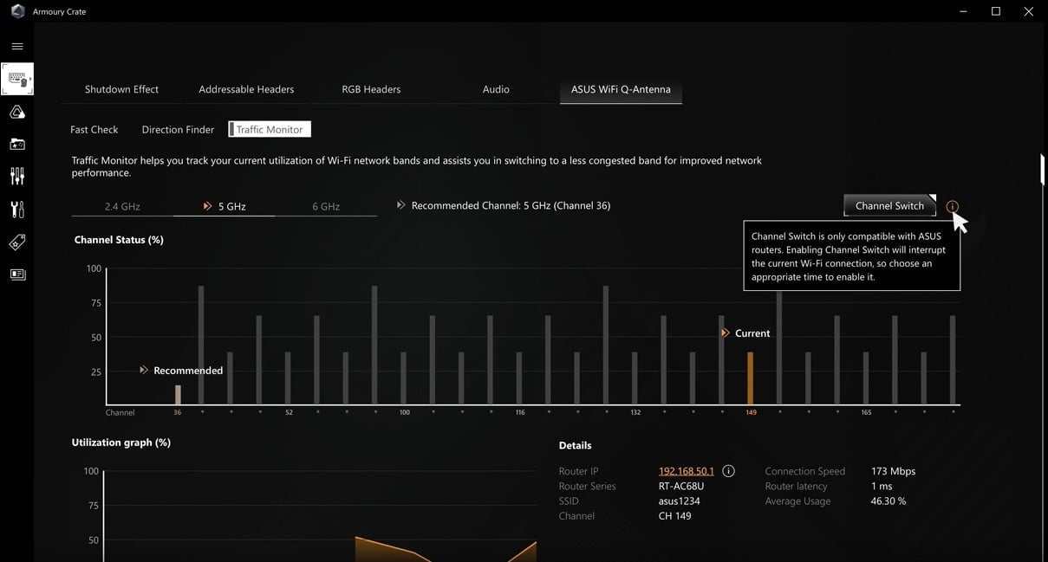Screen dimensions: 1048x562
Task: Click the 'Recommended' label on the chart
Action: point(188,371)
